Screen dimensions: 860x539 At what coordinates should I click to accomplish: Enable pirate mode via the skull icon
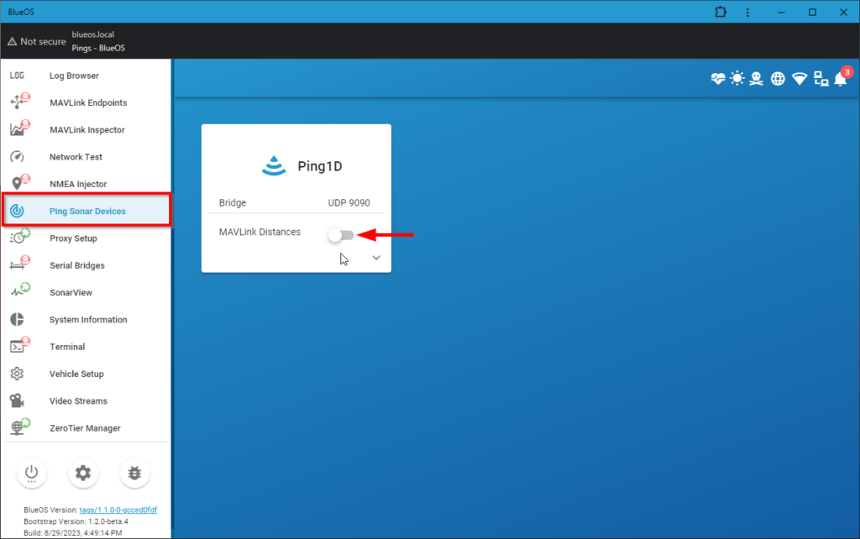(x=758, y=78)
